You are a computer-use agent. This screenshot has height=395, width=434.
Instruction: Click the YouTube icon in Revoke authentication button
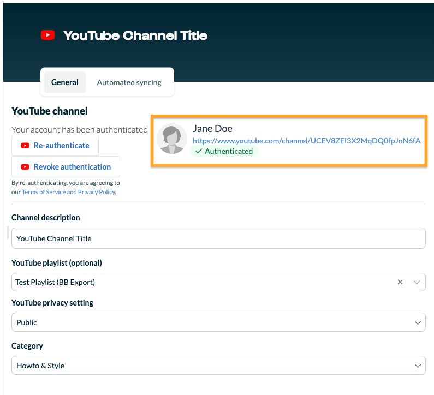[x=25, y=167]
